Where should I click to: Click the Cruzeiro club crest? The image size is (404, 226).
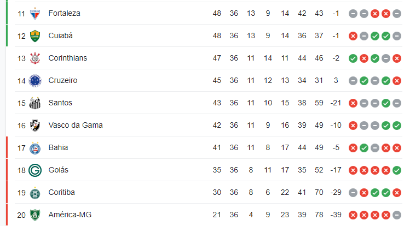point(35,81)
